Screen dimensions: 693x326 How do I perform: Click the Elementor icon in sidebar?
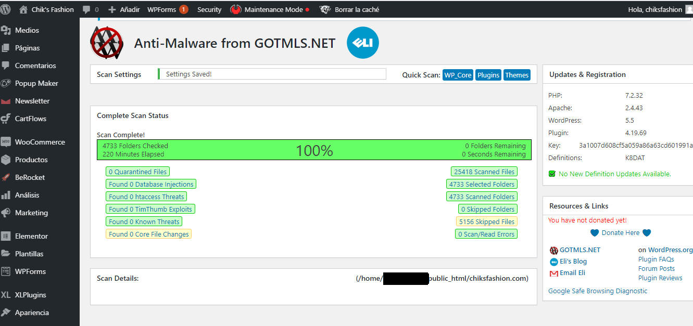(x=6, y=236)
